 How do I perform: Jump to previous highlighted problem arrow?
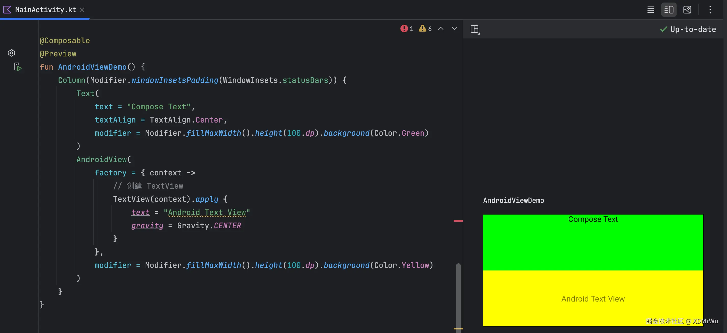coord(441,29)
